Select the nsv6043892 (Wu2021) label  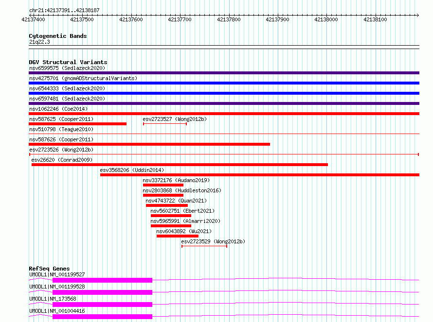[x=184, y=231]
